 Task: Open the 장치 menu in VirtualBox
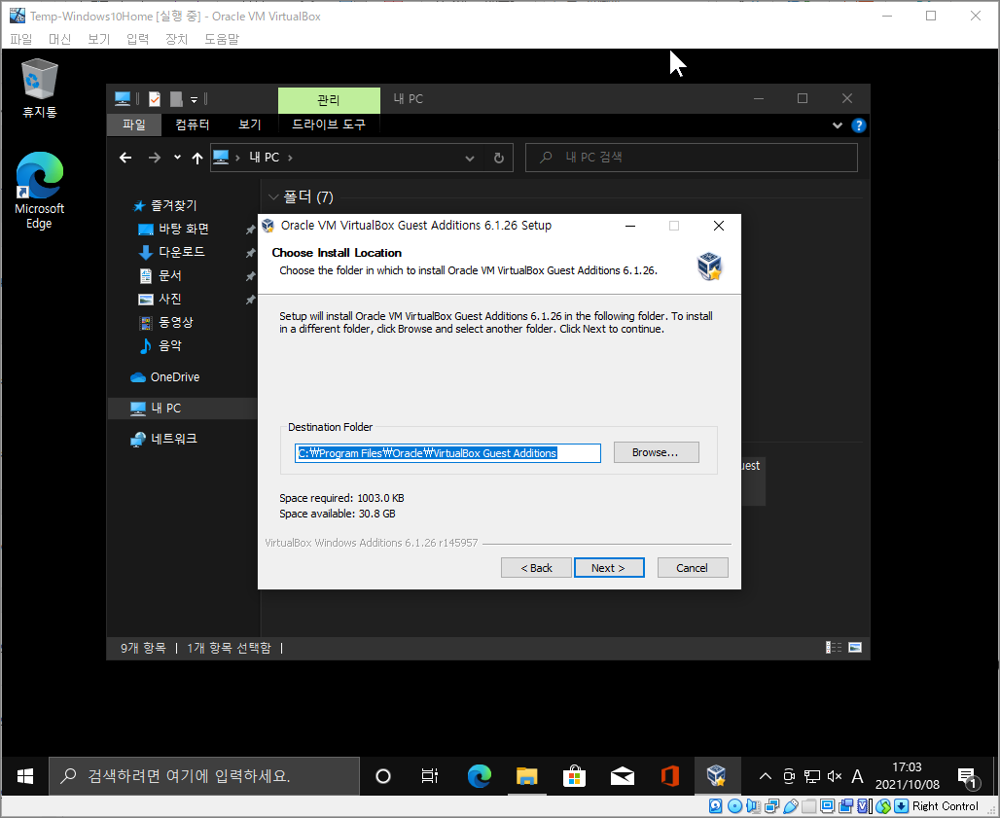(177, 39)
